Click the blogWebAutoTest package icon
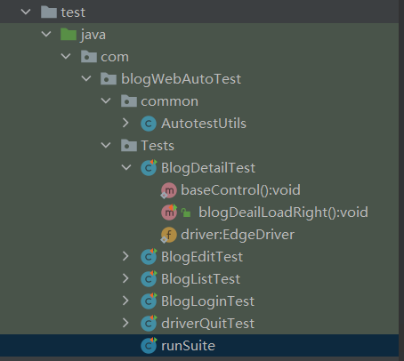The height and width of the screenshot is (361, 404). (x=109, y=78)
